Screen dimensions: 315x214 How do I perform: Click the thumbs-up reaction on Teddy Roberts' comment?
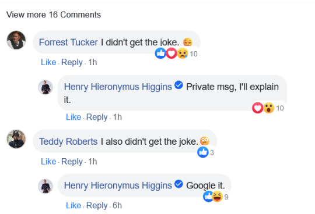coord(203,152)
